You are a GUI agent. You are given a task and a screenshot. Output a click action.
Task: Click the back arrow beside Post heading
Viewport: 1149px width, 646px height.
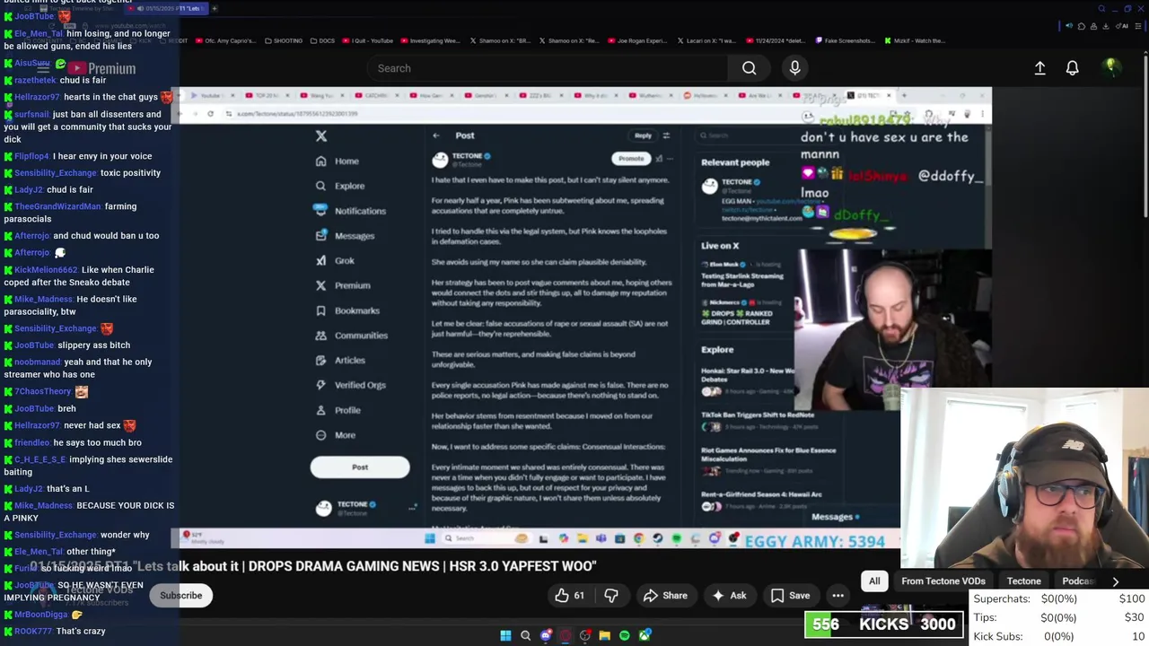pos(436,135)
